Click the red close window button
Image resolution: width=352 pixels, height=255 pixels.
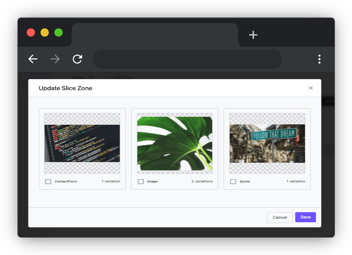31,32
